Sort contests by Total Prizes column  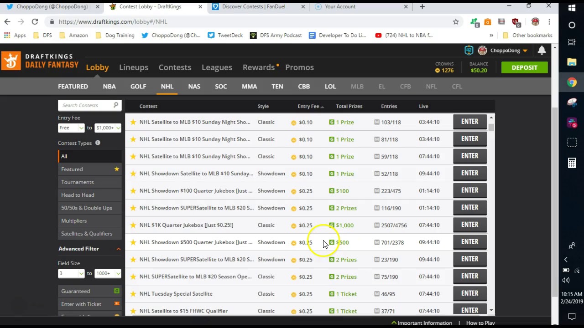(x=349, y=106)
